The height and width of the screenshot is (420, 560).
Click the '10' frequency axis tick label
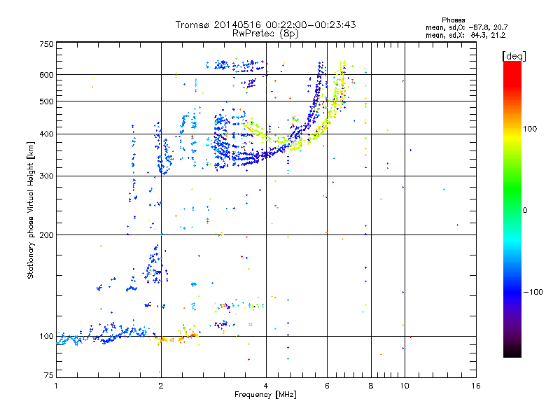coord(405,386)
